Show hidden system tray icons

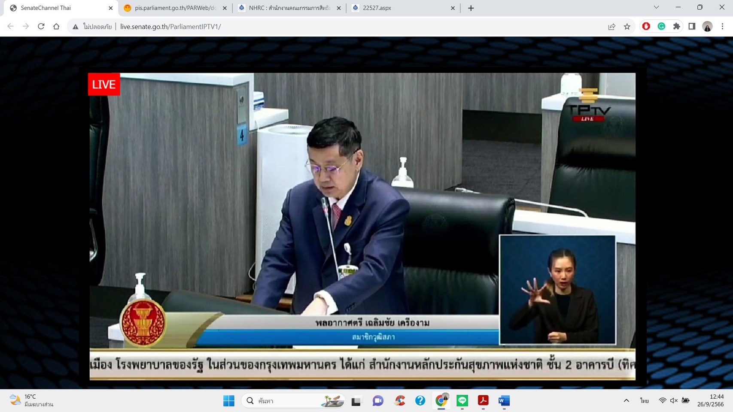pos(627,400)
